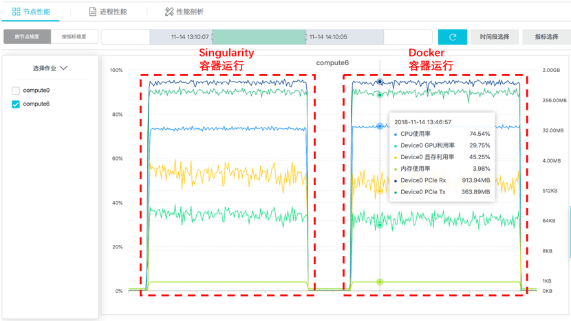Image resolution: width=571 pixels, height=321 pixels.
Task: Click the 2018-11-14 13:46:57 tooltip timestamp
Action: point(423,122)
